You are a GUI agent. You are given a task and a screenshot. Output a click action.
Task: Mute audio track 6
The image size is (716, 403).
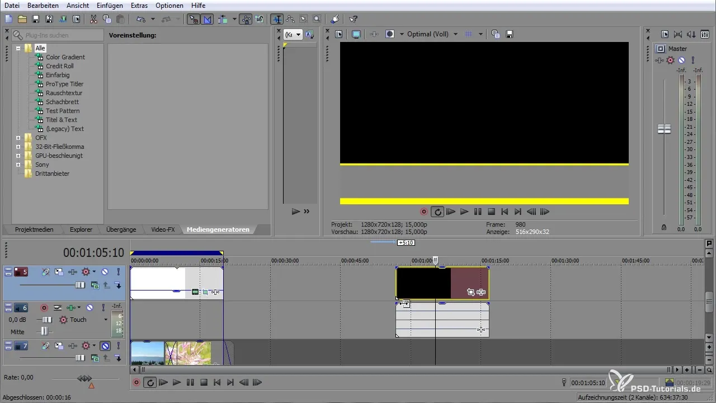click(x=89, y=307)
